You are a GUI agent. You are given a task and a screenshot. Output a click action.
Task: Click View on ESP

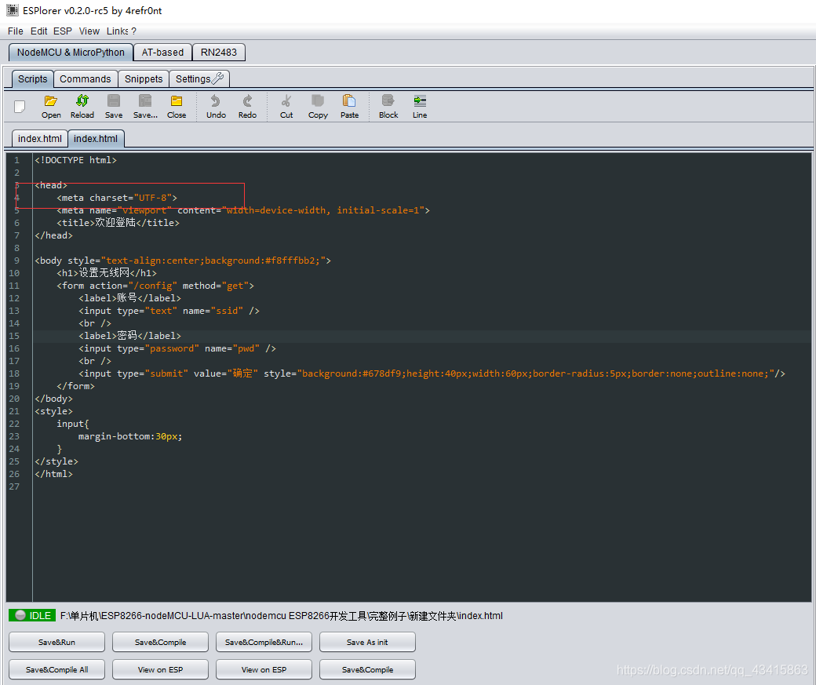pos(160,669)
